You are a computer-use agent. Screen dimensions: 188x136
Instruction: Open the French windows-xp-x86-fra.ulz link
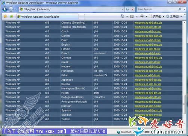click(147, 53)
